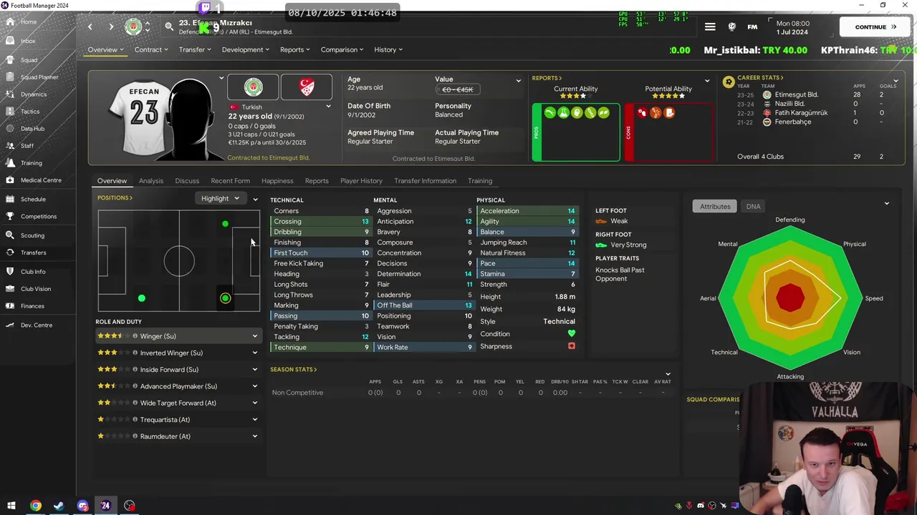
Task: Open the Reports panel heading link
Action: coord(547,78)
